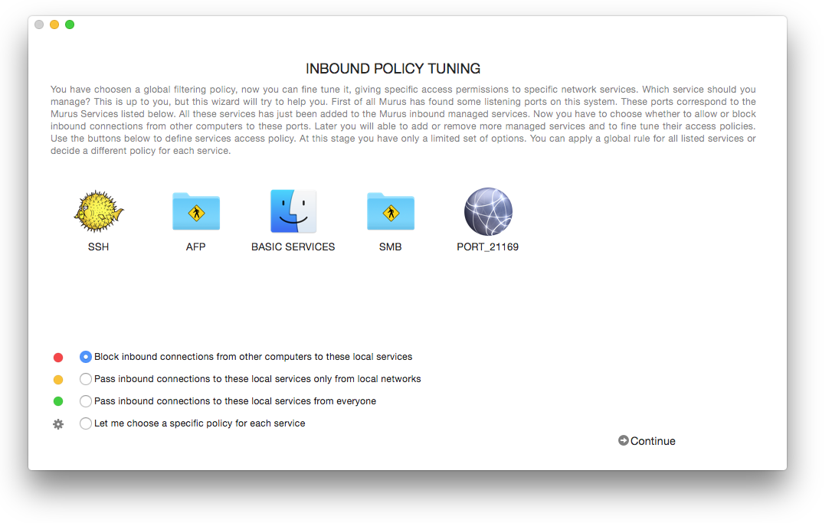Choose Block inbound connections radio option
This screenshot has width=832, height=523.
point(86,357)
